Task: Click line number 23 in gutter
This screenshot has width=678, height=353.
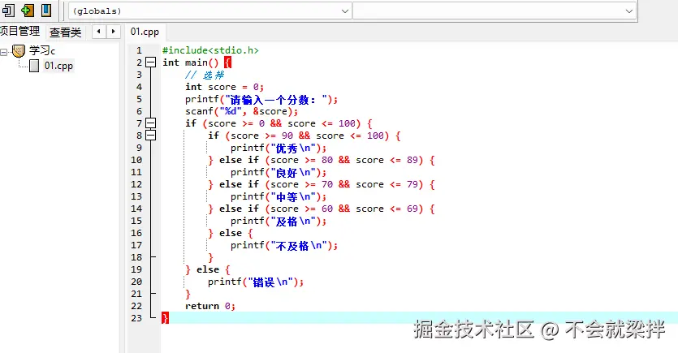Action: 136,318
